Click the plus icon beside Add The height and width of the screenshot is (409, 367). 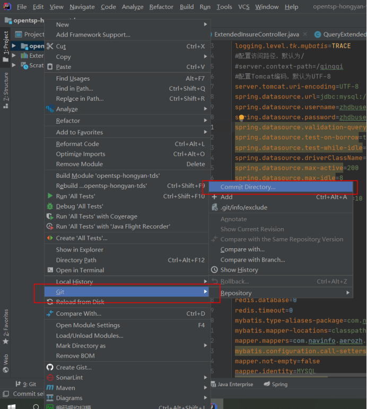[x=214, y=197]
